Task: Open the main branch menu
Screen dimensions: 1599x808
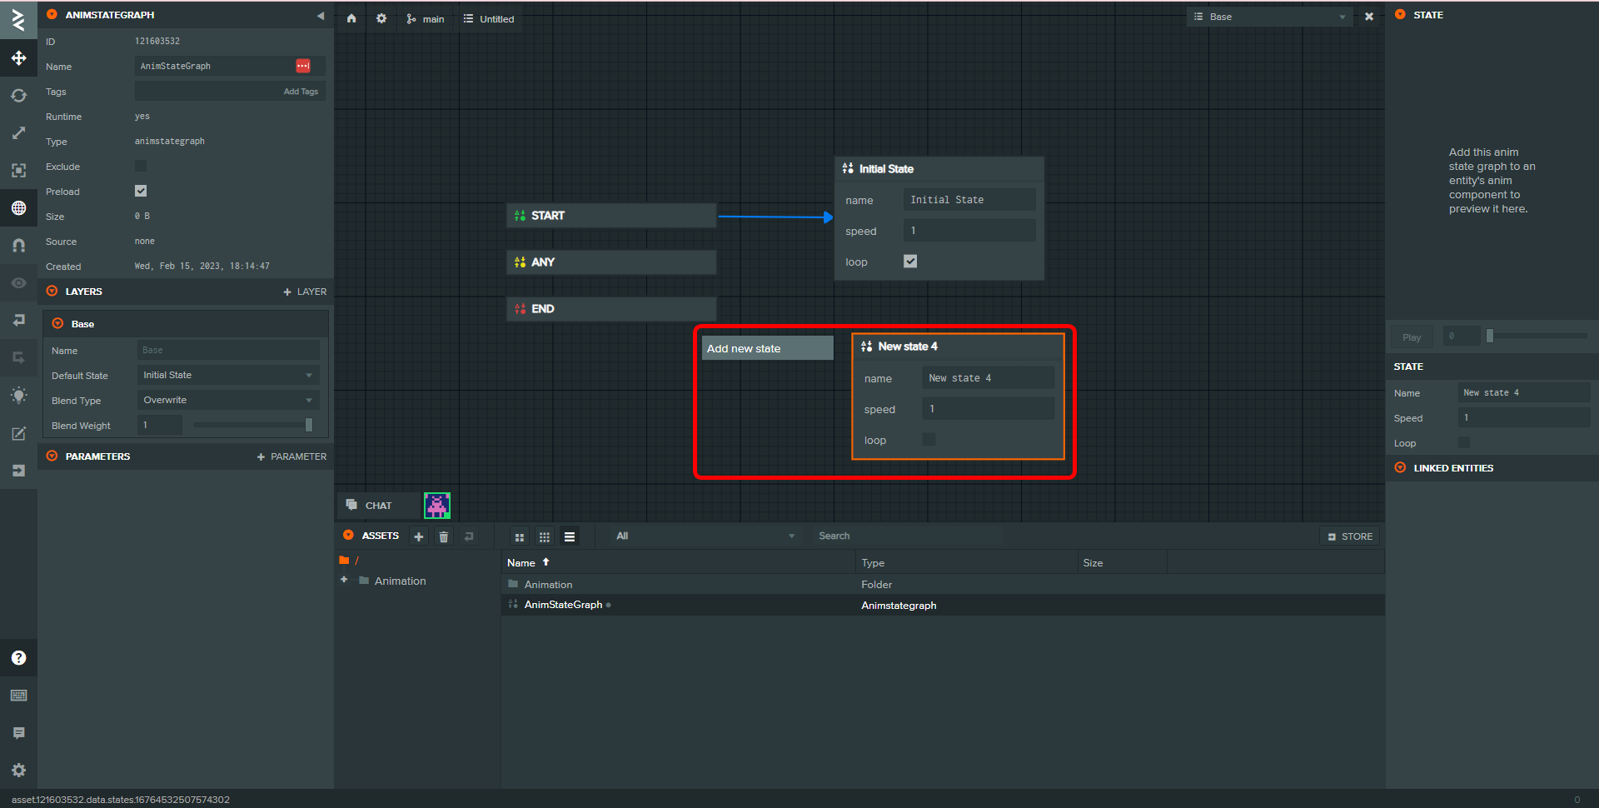Action: click(426, 18)
